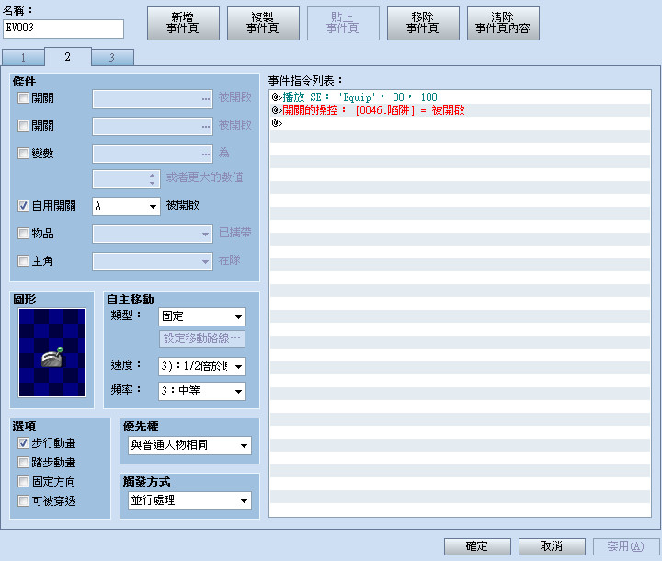662x561 pixels.
Task: Open the 頻率 frequency dropdown
Action: (202, 391)
